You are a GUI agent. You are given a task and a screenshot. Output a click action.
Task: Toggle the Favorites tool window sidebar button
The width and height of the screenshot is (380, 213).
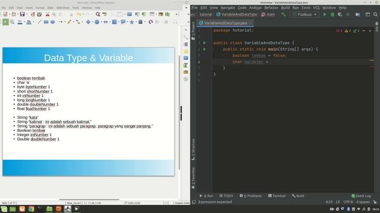pyautogui.click(x=193, y=178)
